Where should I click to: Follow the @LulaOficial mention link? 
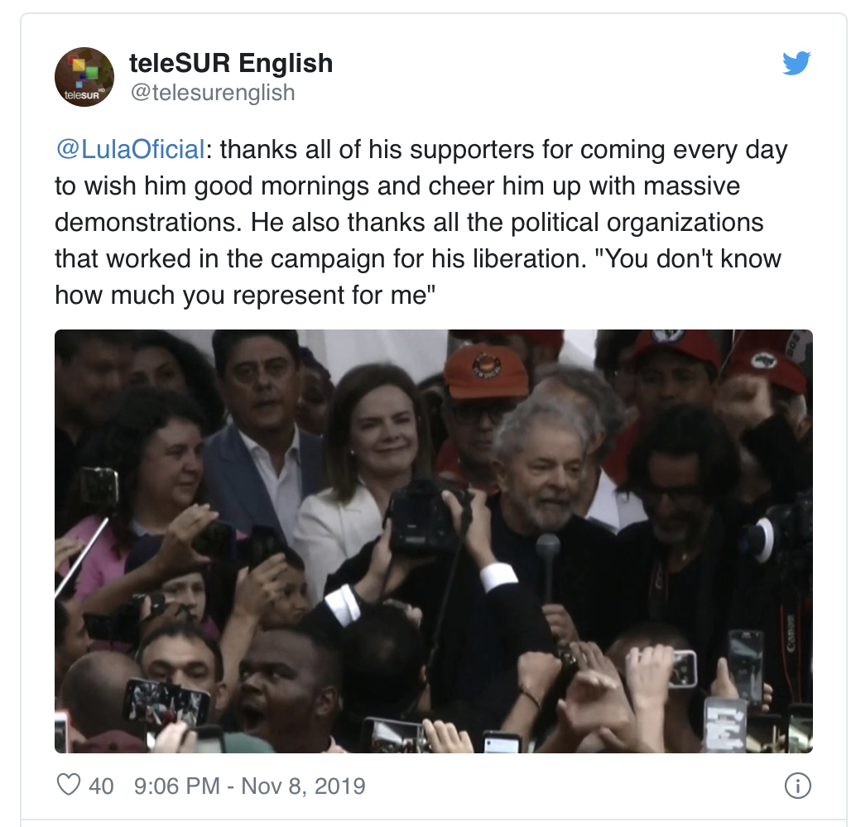(x=130, y=149)
